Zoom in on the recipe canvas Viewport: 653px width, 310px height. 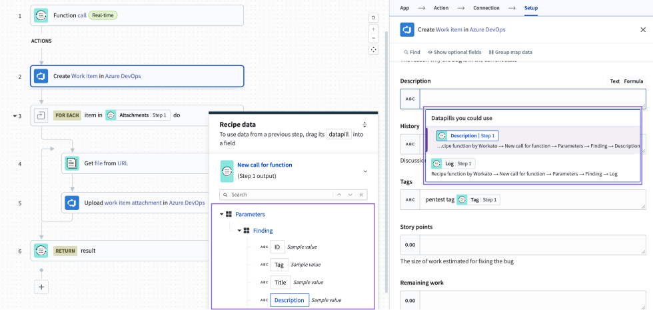point(374,29)
